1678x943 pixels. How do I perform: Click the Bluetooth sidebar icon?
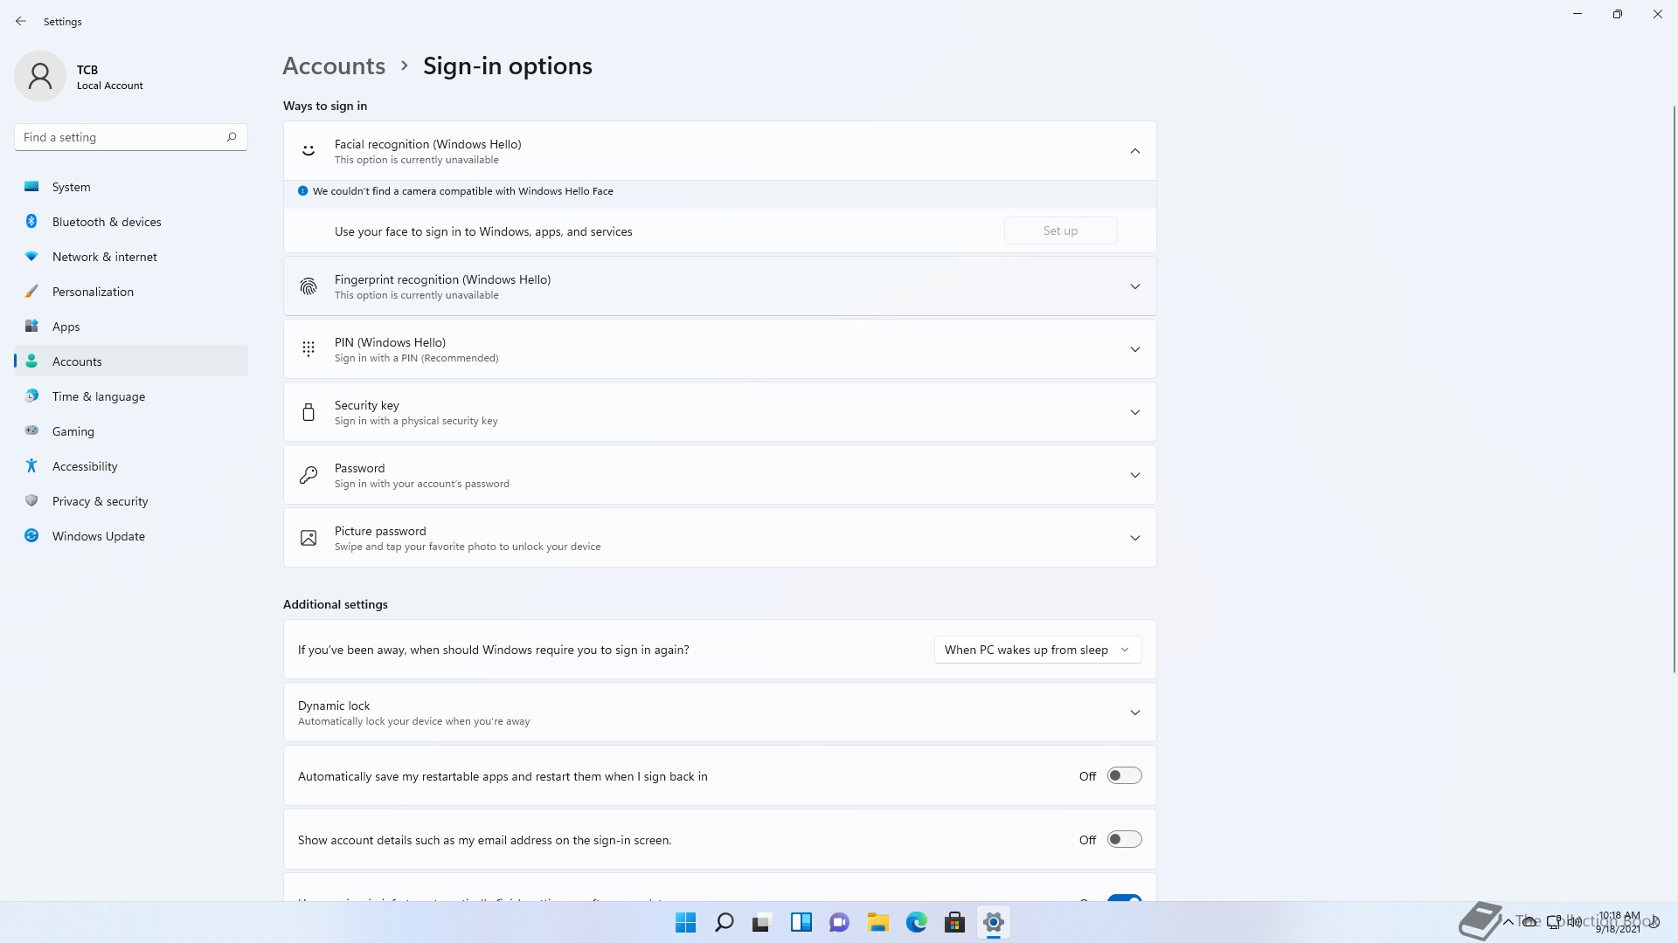coord(31,221)
